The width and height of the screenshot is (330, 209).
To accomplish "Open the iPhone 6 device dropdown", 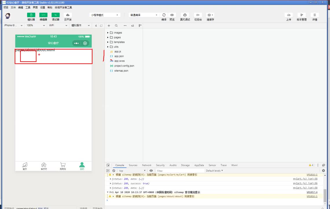I will coord(13,25).
